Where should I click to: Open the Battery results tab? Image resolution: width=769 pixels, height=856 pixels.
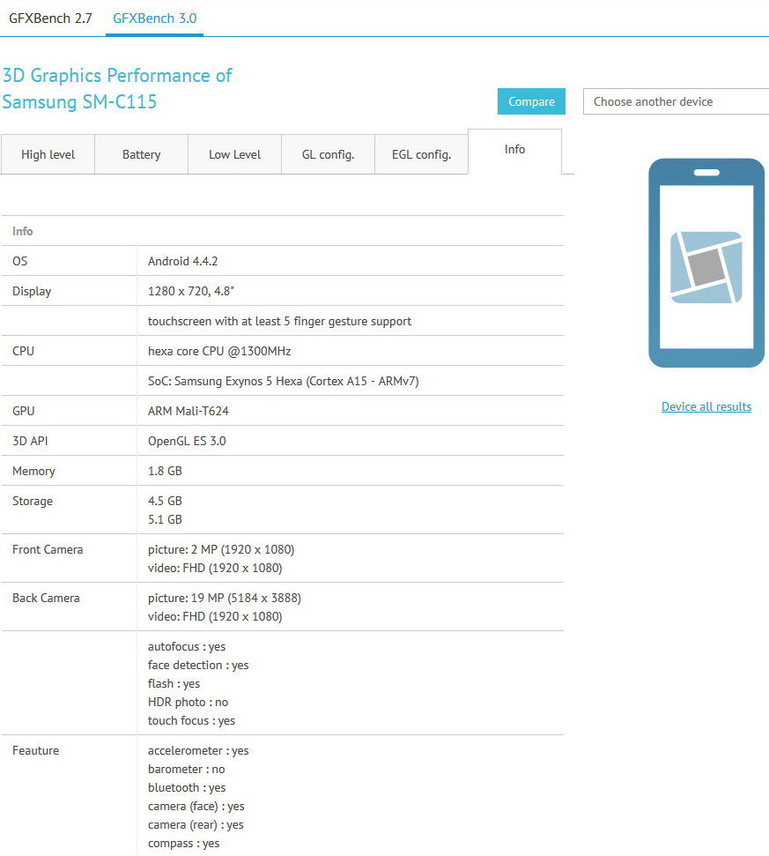coord(141,154)
